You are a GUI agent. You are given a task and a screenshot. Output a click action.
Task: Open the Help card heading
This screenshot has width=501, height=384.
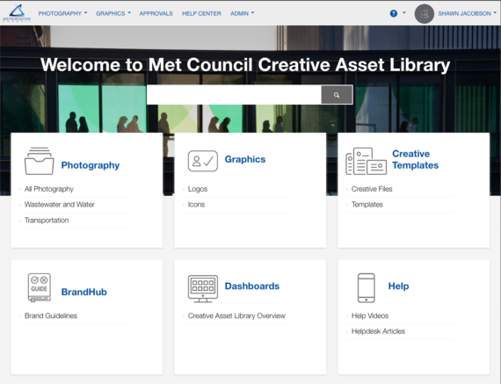coord(398,286)
